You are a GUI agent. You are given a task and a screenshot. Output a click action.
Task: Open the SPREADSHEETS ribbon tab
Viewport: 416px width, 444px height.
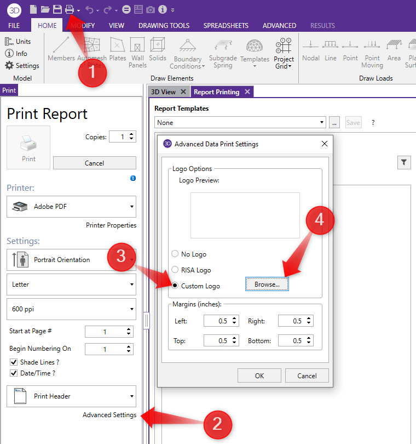tap(226, 25)
